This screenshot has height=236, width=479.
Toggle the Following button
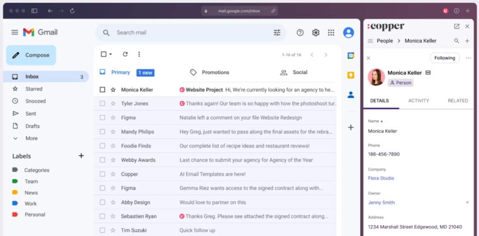(x=444, y=58)
